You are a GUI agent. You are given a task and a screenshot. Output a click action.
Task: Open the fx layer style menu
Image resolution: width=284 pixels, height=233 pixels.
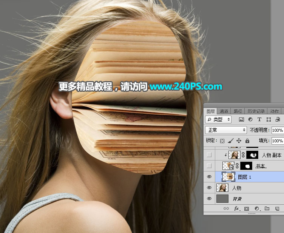[x=237, y=208]
